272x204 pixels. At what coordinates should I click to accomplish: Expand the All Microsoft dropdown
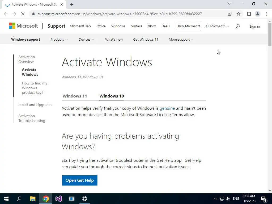click(x=217, y=26)
